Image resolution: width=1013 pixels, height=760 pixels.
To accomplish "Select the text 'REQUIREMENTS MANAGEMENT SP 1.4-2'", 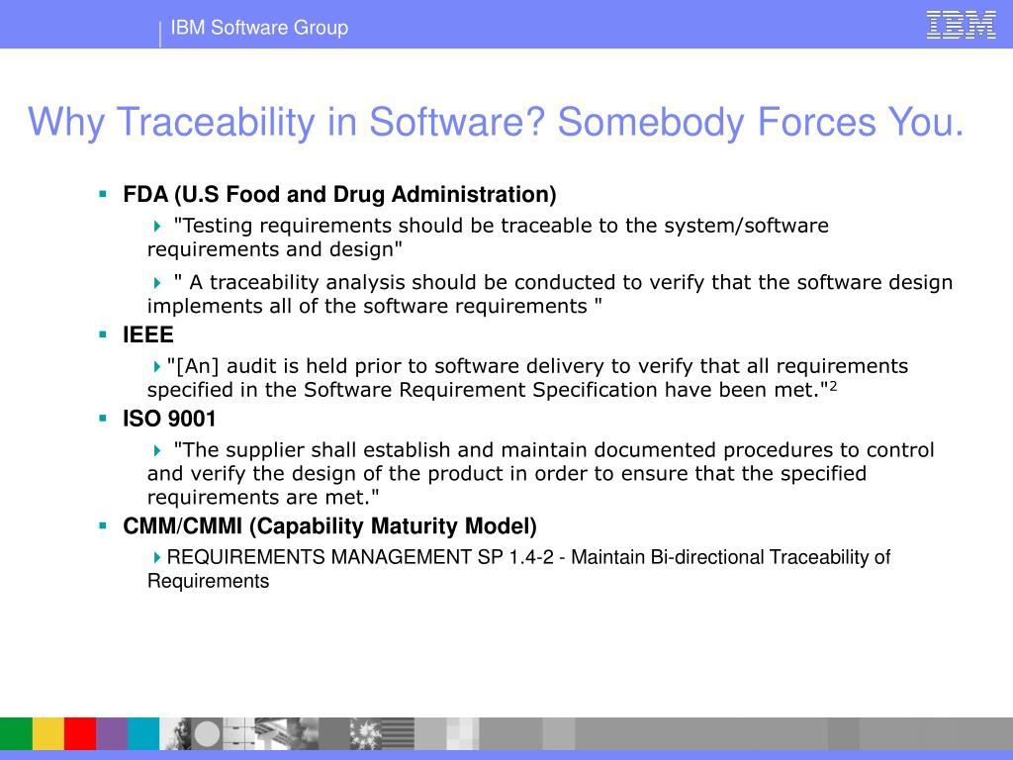I will point(360,557).
